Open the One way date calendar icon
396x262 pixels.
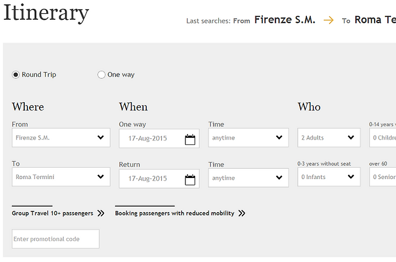(x=190, y=140)
